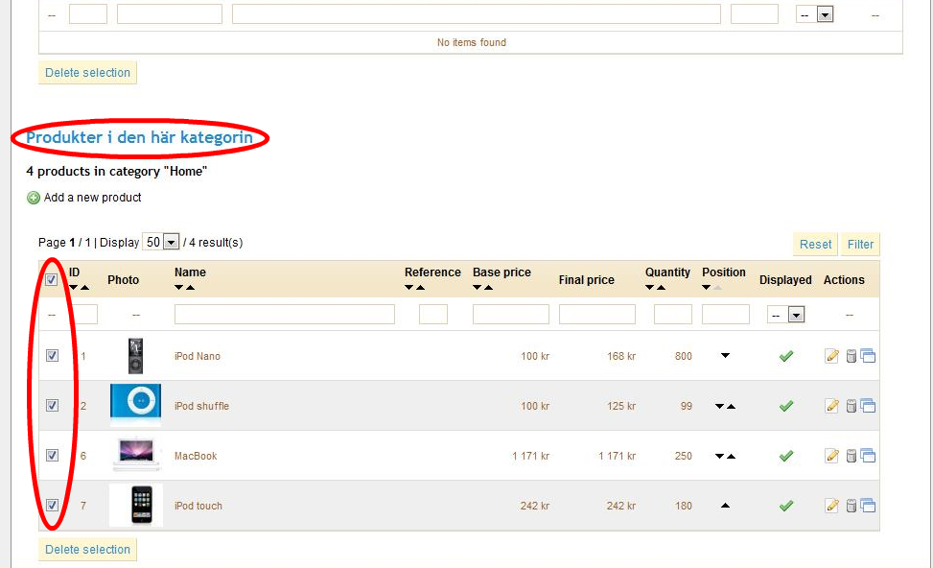The width and height of the screenshot is (933, 568).
Task: Click Add a new product link
Action: pyautogui.click(x=92, y=198)
